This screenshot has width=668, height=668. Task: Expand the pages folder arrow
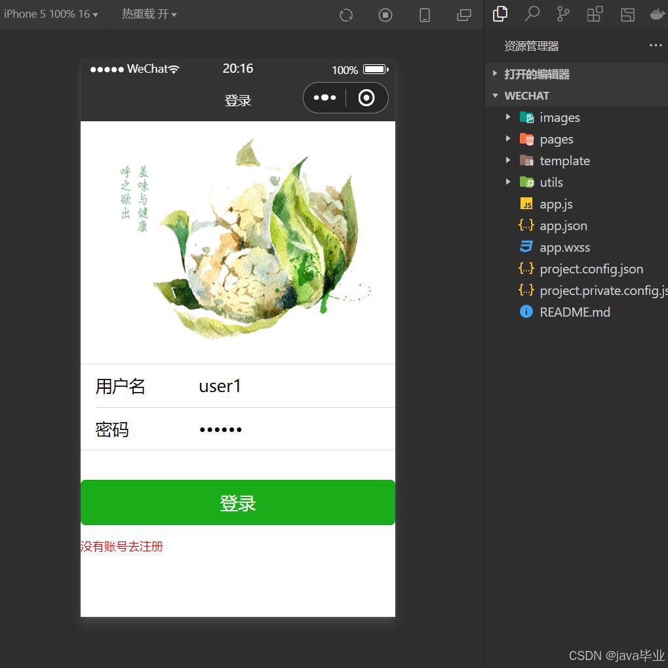point(508,138)
